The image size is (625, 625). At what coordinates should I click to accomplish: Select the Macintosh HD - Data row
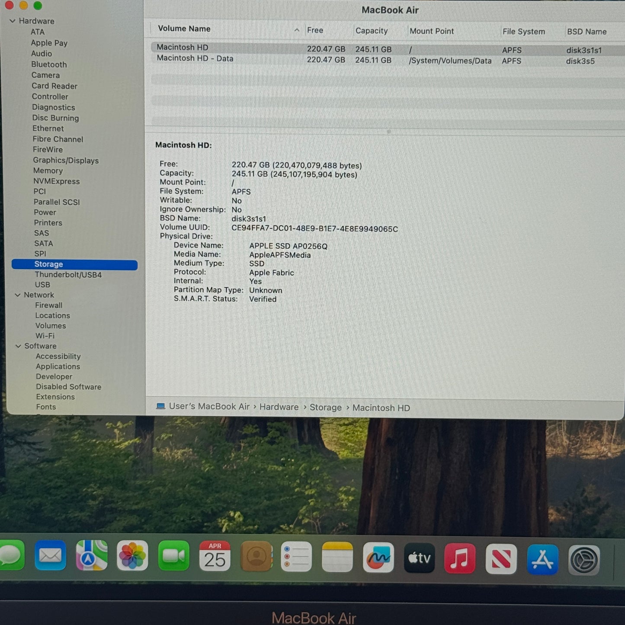point(195,59)
